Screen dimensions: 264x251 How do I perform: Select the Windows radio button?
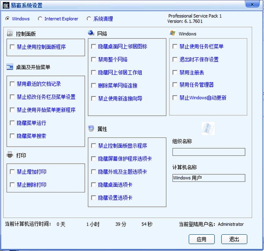(x=7, y=18)
